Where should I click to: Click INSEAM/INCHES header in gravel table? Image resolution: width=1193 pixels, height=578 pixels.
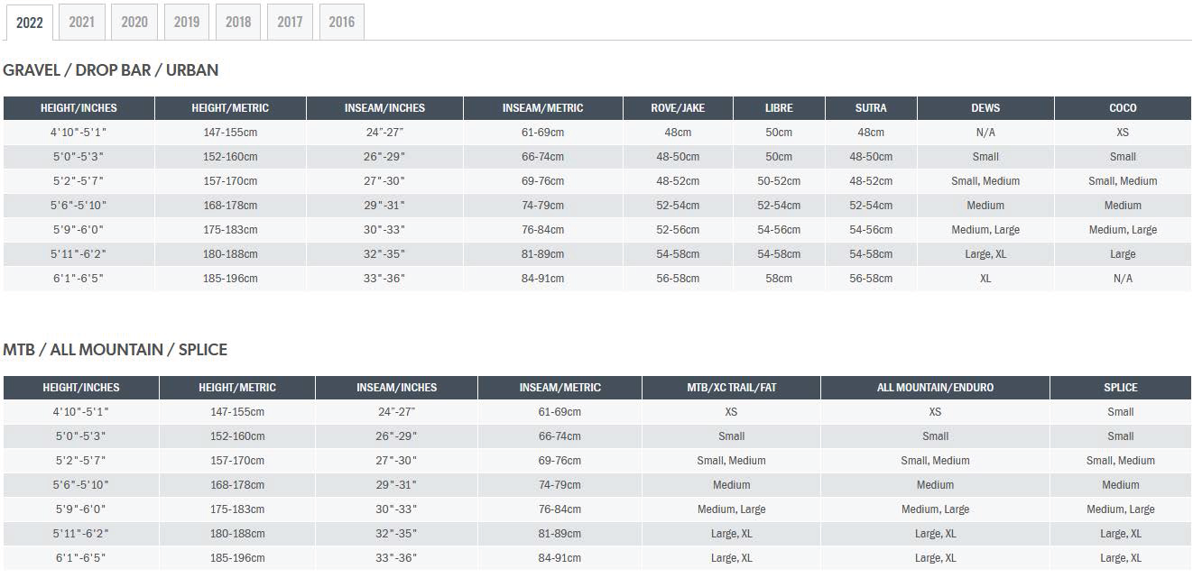tap(384, 108)
